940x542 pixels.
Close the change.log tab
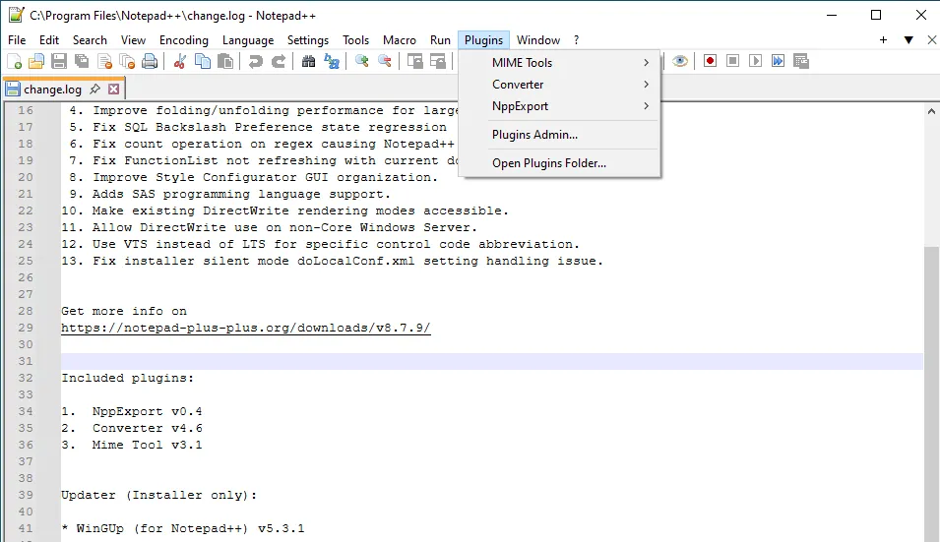tap(113, 90)
